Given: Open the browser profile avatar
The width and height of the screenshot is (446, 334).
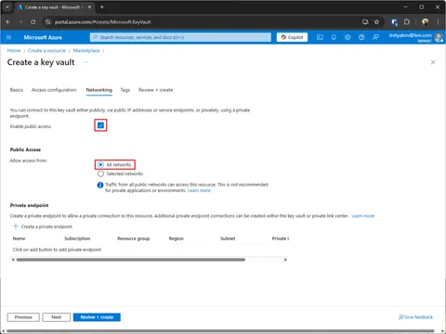Looking at the screenshot, I should point(426,21).
